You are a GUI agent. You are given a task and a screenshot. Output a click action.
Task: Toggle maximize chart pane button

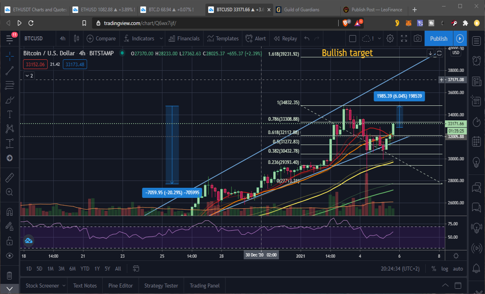click(x=439, y=53)
